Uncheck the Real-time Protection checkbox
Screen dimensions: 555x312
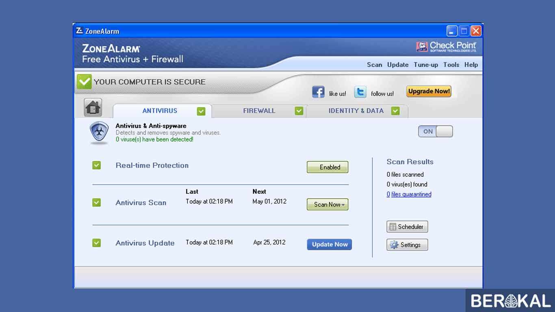click(x=96, y=165)
